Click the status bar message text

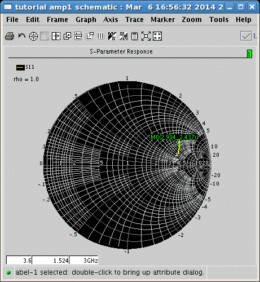pyautogui.click(x=110, y=272)
